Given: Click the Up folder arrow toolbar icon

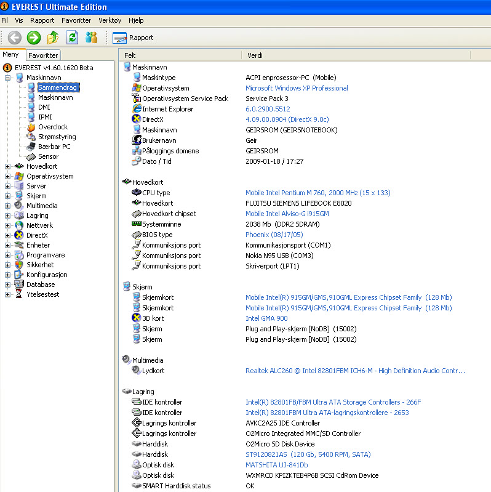Looking at the screenshot, I should [x=53, y=38].
